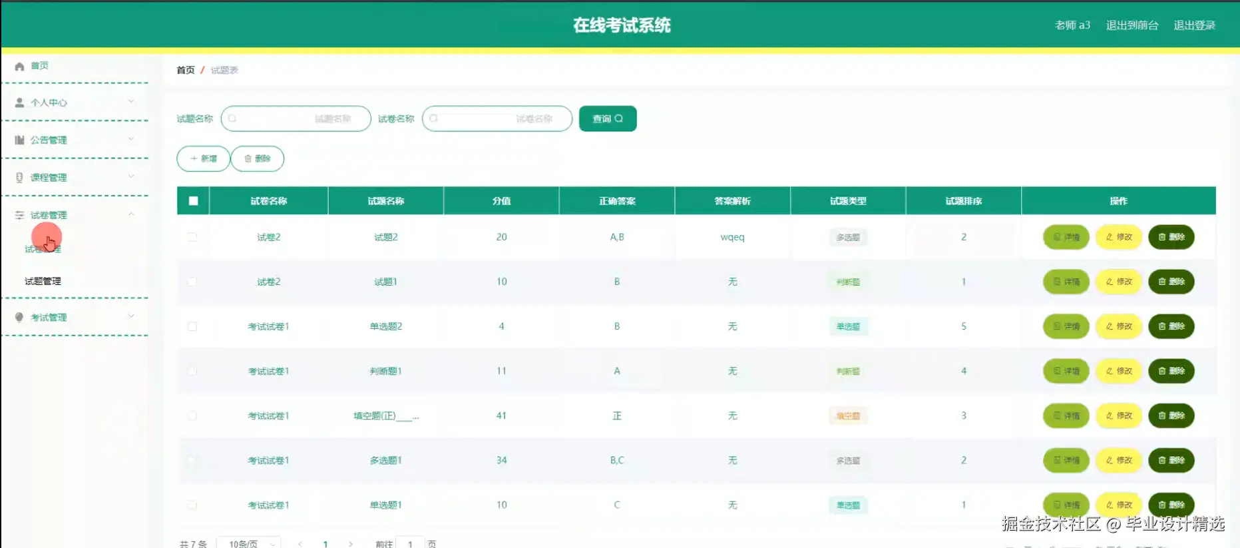Image resolution: width=1240 pixels, height=548 pixels.
Task: Click the search icon inside 试卷名称 field
Action: (433, 119)
